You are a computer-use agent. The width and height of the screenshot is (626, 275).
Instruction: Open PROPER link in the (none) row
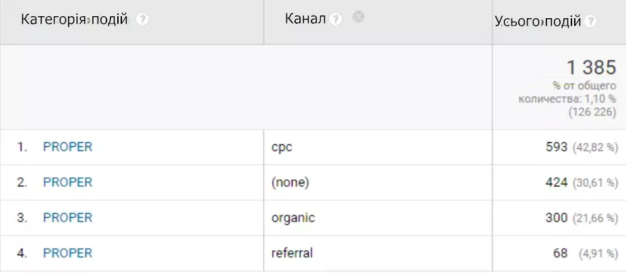click(x=67, y=183)
